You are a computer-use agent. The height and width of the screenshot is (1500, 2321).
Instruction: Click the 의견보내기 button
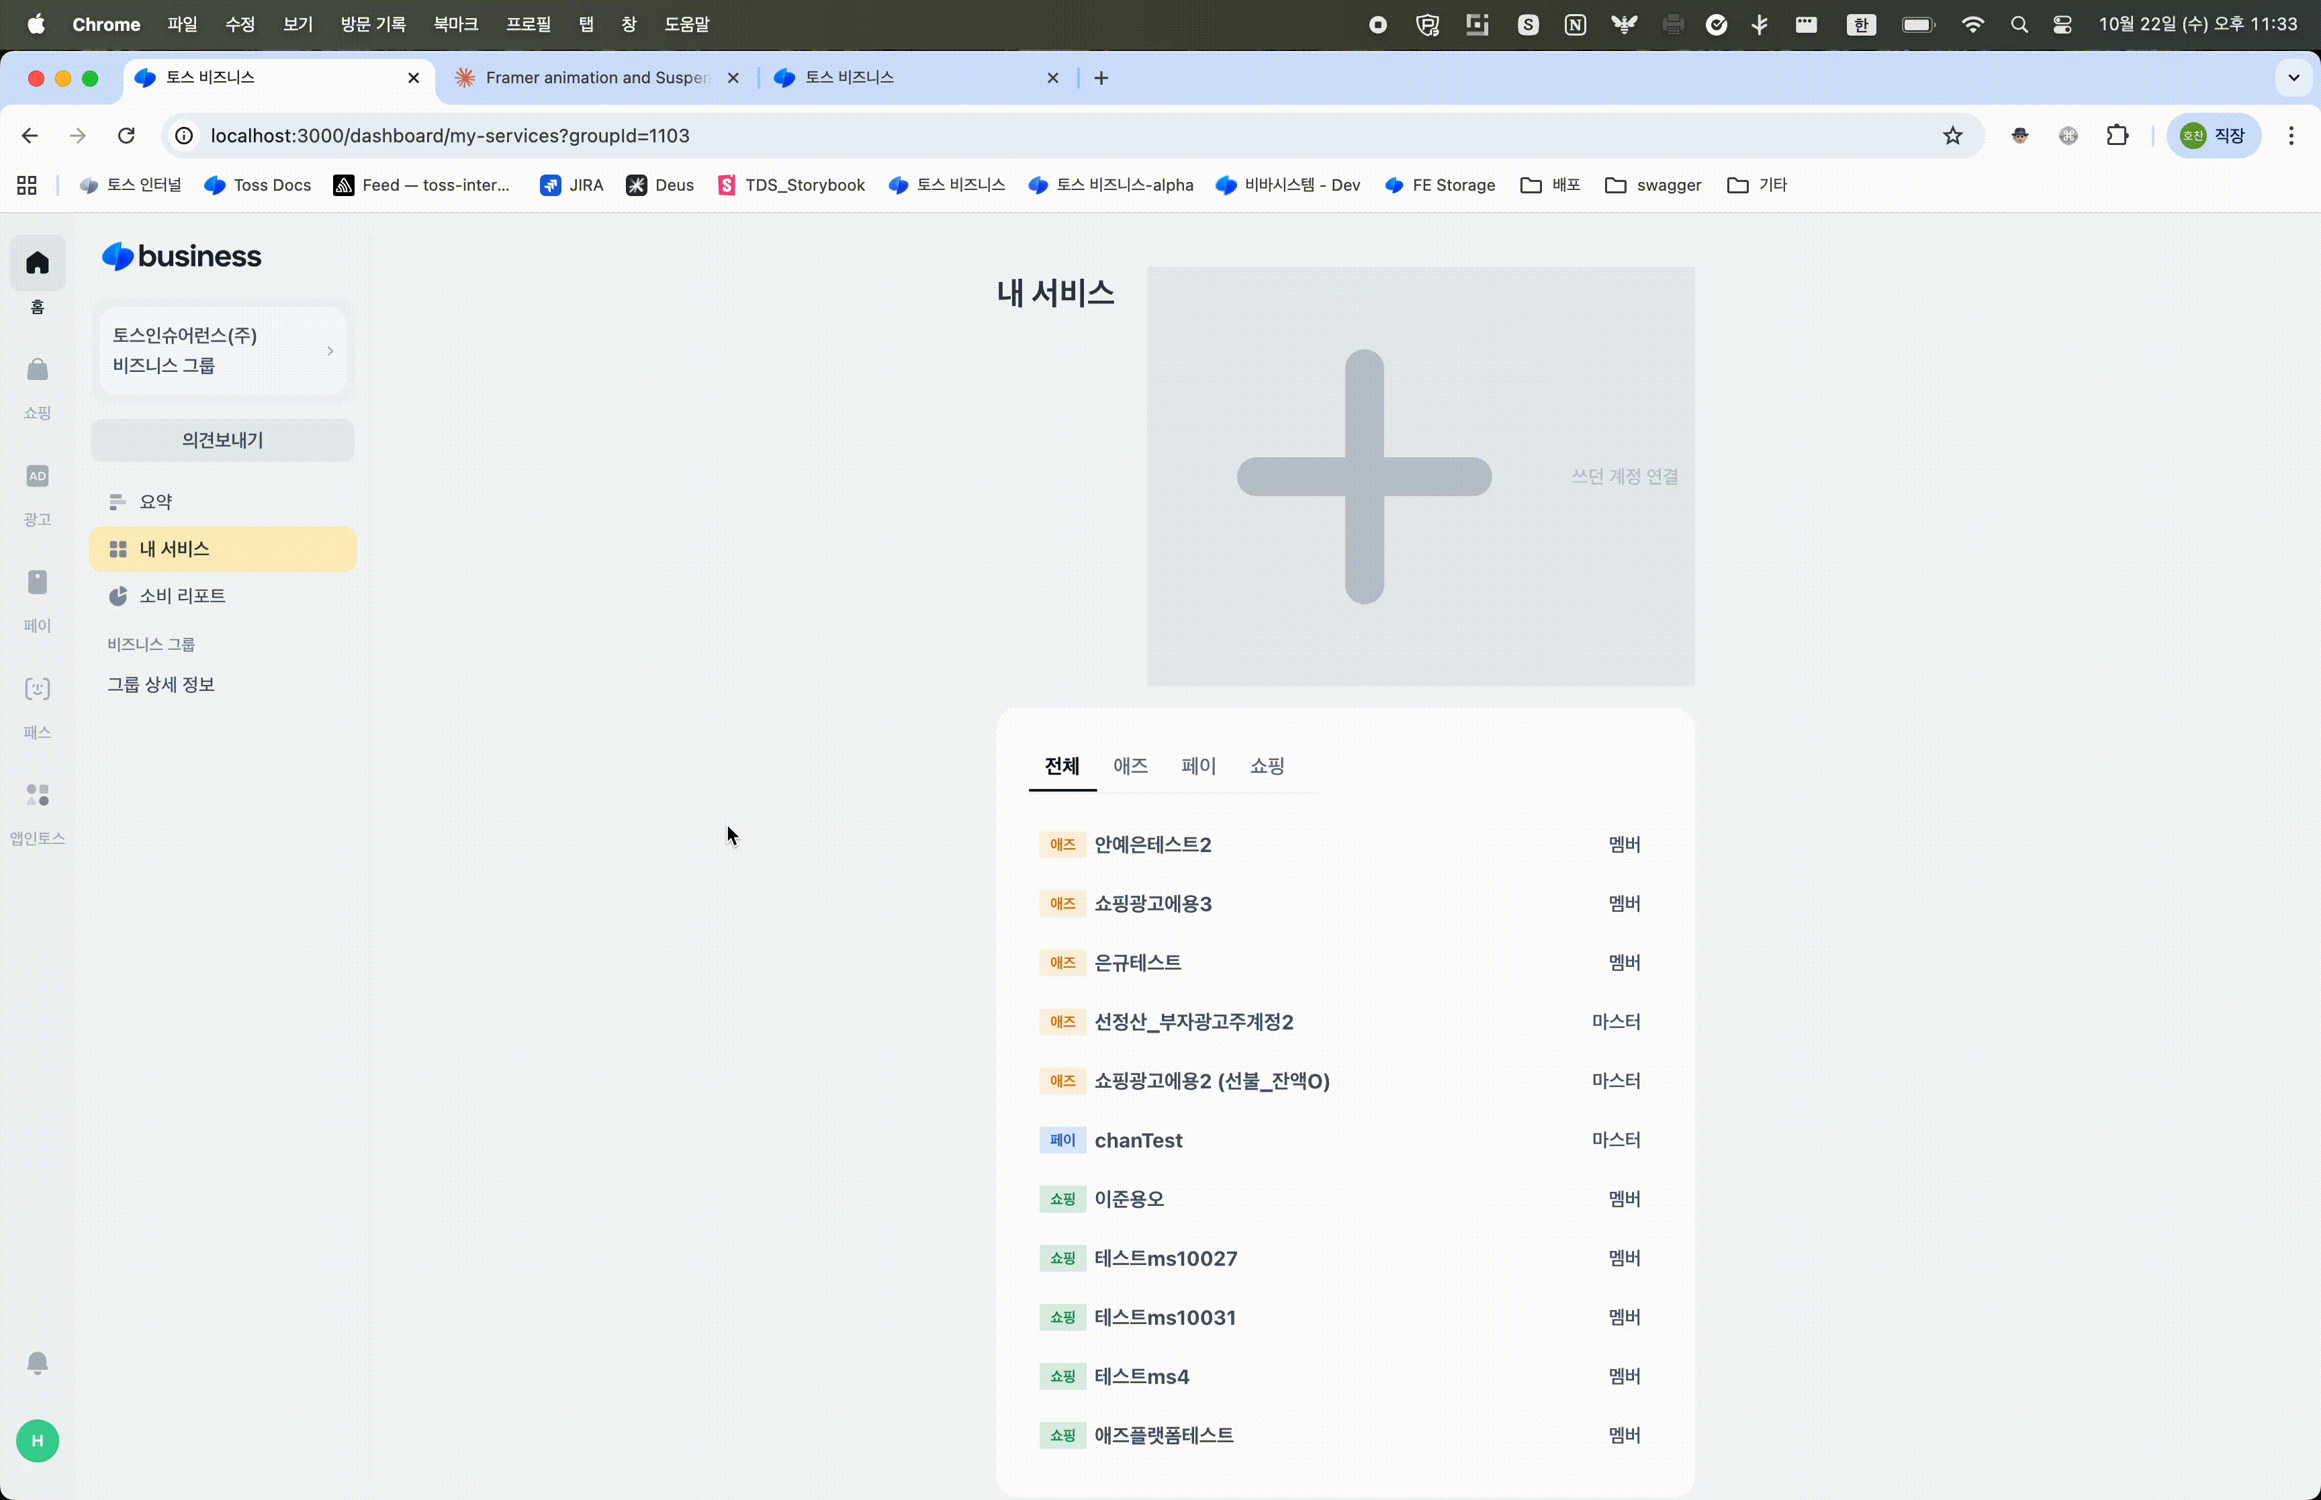[223, 440]
